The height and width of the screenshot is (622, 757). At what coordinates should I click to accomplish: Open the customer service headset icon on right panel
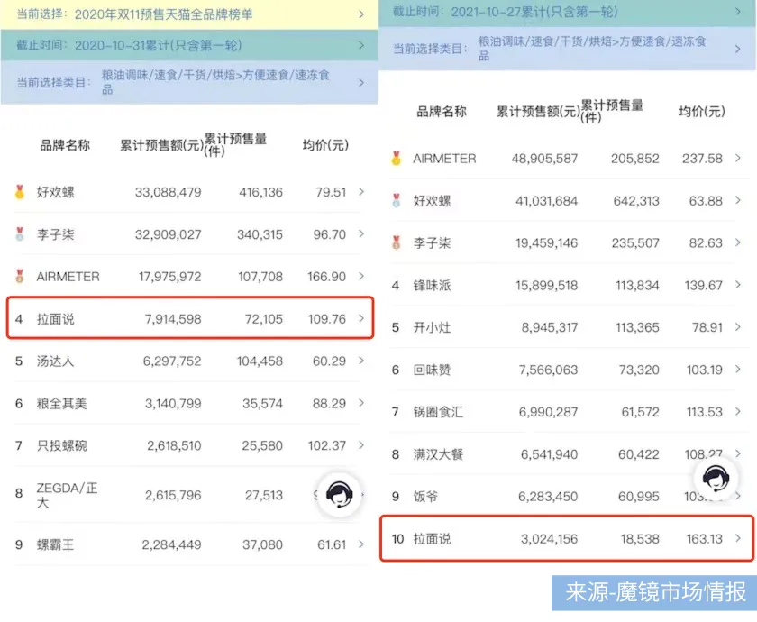716,481
